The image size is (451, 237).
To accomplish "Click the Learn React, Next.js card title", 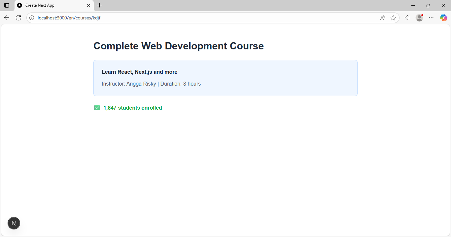I will coord(139,72).
